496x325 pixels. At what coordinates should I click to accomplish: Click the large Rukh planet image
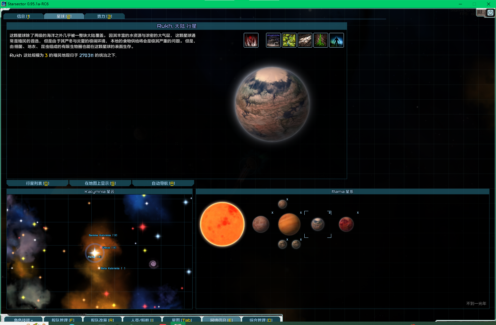coord(272,104)
